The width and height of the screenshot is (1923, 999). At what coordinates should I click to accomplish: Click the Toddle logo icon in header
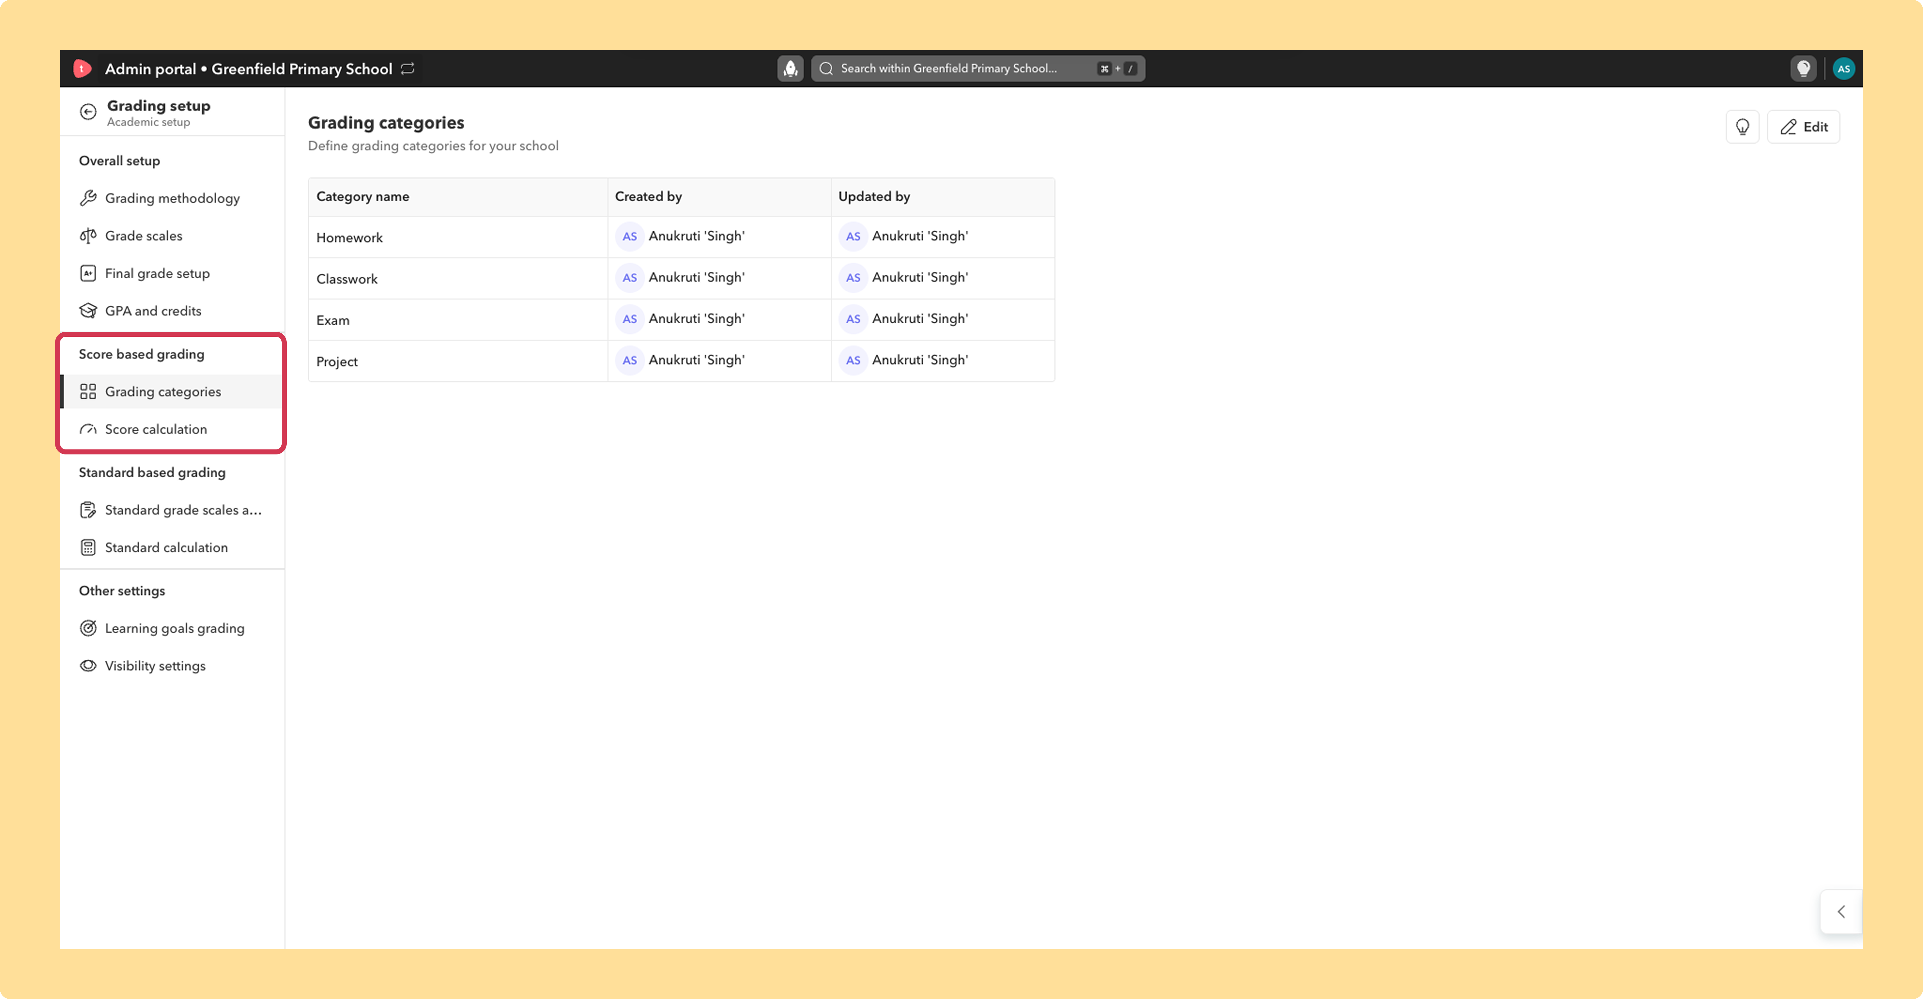tap(82, 69)
